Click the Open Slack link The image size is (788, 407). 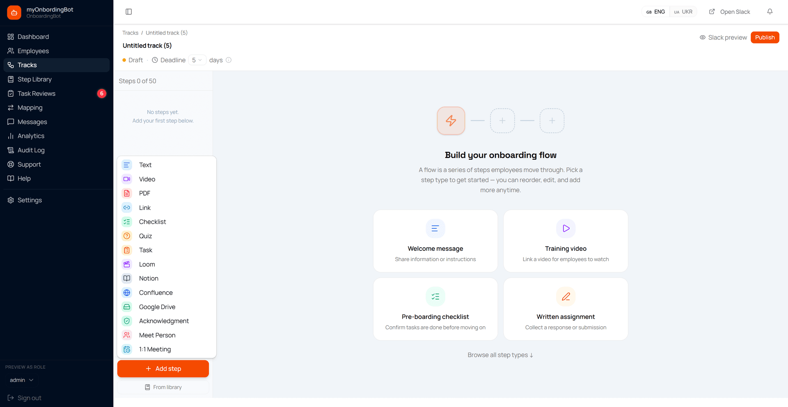(730, 12)
